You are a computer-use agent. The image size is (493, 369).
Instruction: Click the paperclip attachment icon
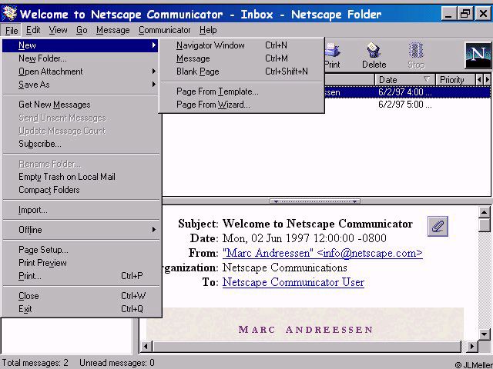coord(438,226)
